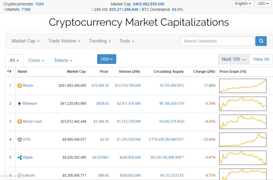Open the blue USD dropdown above the table
273x180 pixels.
tap(107, 59)
